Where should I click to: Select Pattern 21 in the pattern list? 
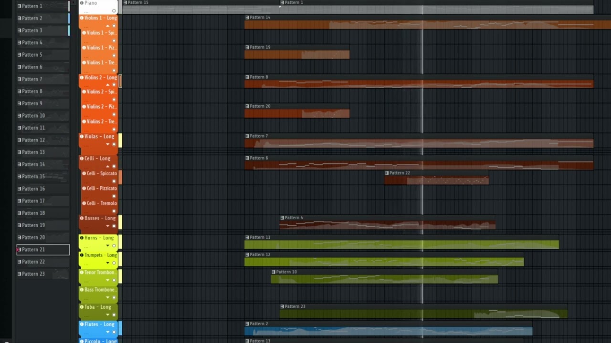43,250
